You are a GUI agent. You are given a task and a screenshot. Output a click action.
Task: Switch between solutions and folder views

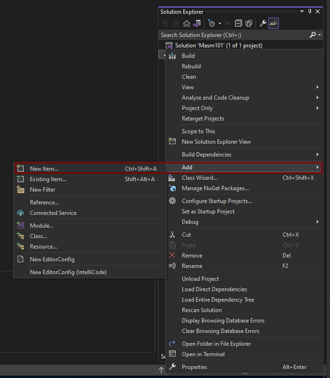(197, 23)
